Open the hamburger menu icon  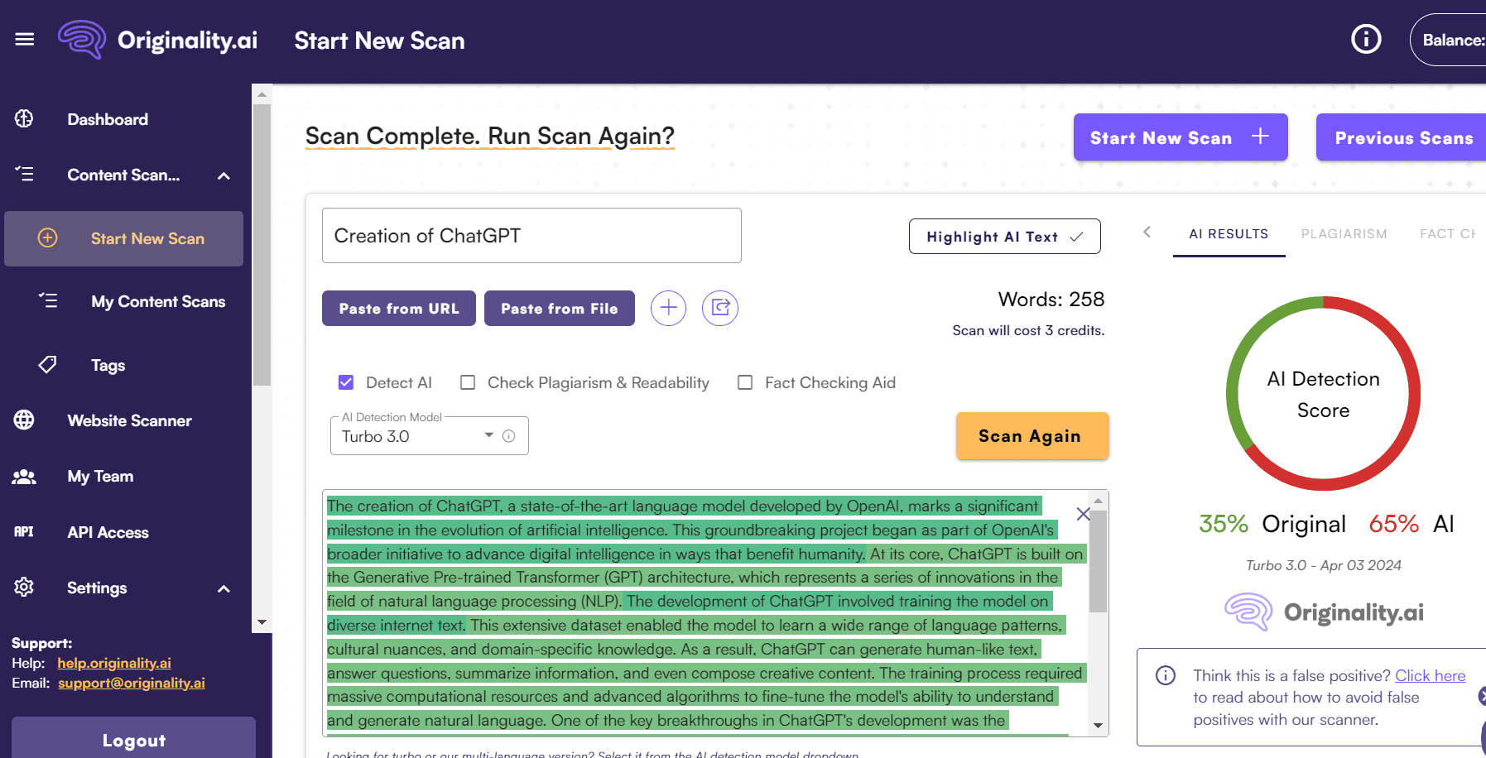coord(25,40)
